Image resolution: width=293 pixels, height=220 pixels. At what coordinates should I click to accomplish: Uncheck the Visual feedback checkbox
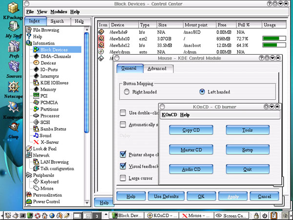coord(123,166)
